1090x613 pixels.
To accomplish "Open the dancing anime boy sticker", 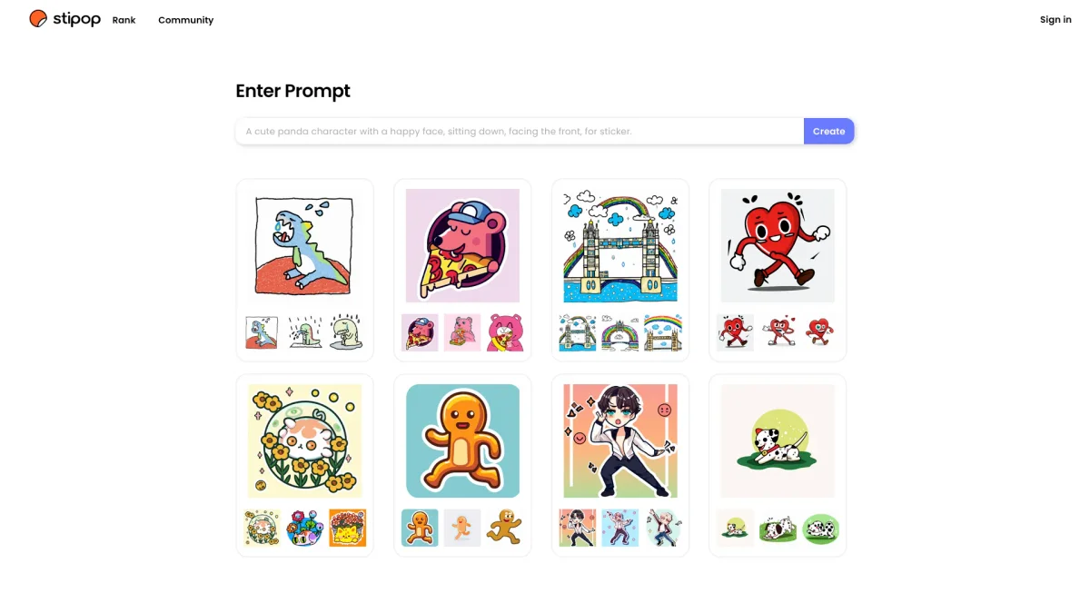I will click(x=620, y=440).
